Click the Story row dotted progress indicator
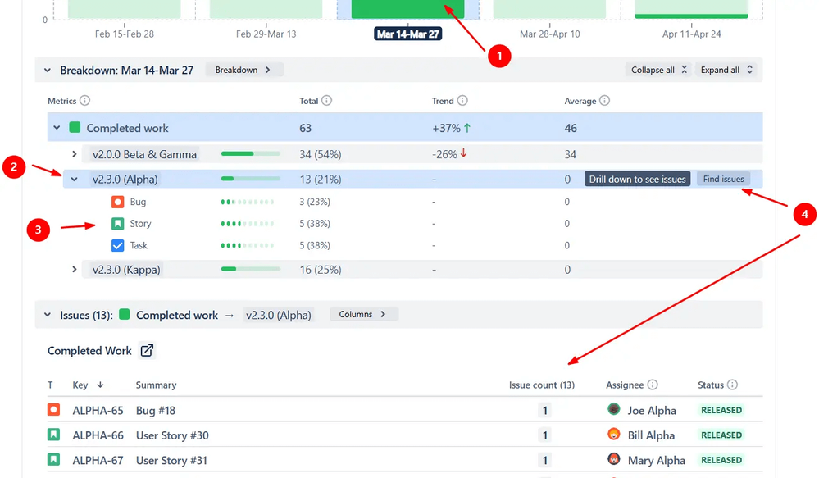Screen dimensions: 819x478 247,224
